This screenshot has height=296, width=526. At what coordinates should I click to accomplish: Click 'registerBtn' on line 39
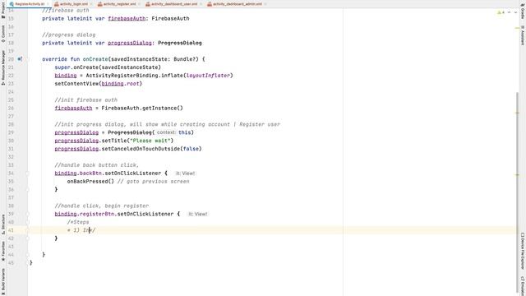coord(97,214)
